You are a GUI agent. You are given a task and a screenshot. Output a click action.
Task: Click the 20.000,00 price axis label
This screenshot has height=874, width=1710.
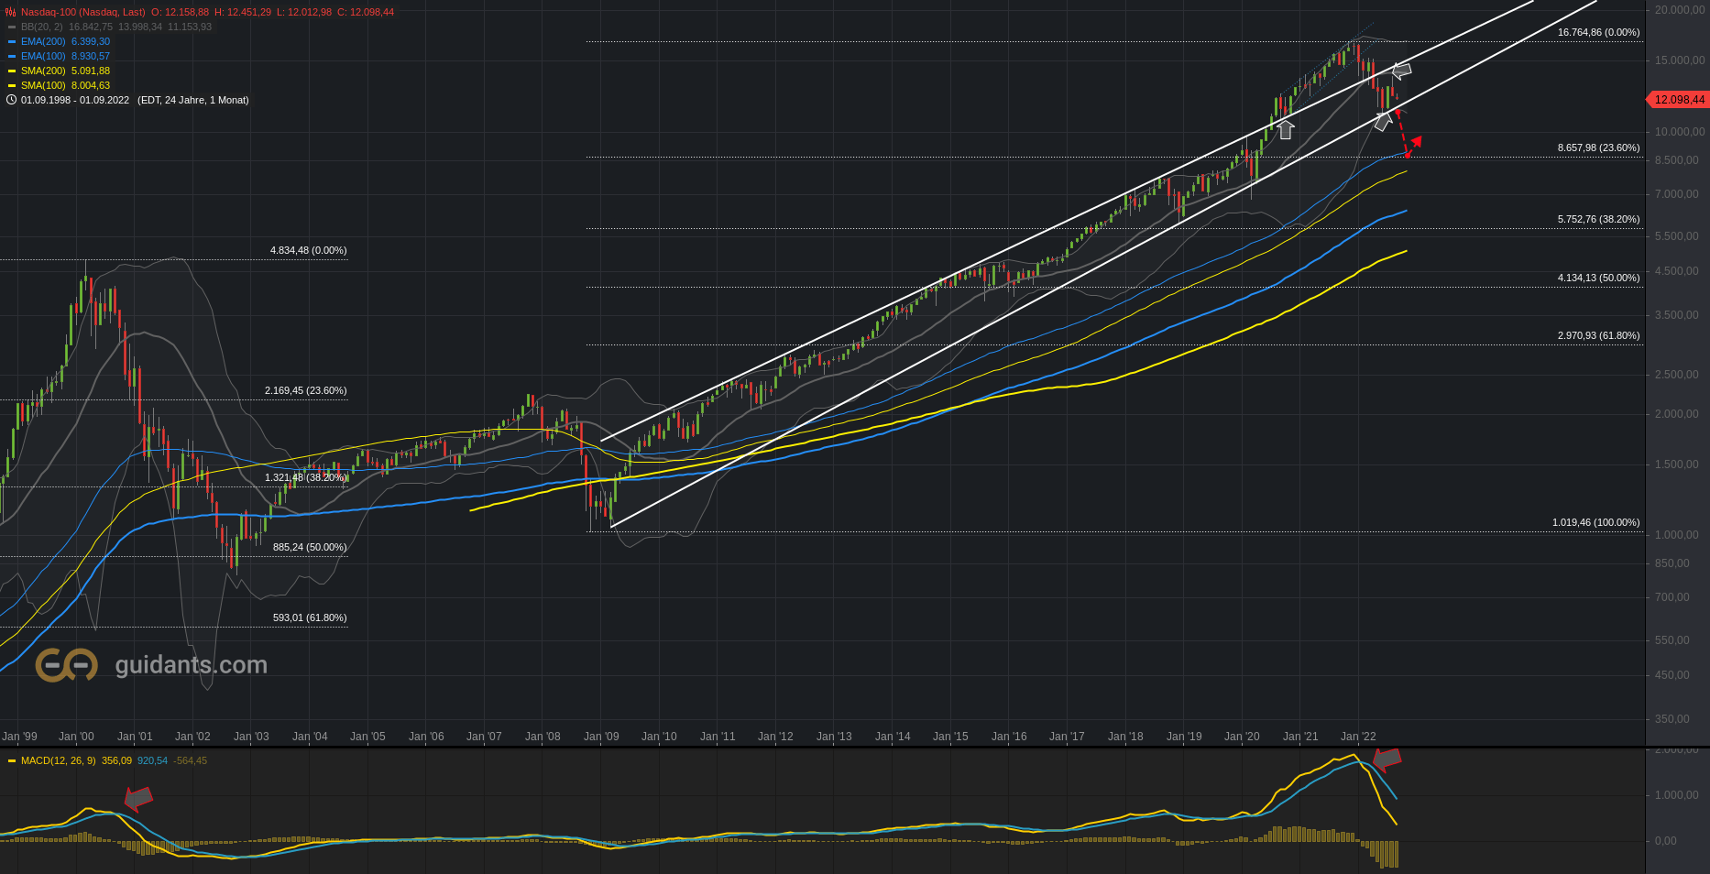[x=1679, y=9]
